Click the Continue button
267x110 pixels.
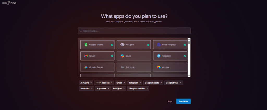click(x=183, y=101)
